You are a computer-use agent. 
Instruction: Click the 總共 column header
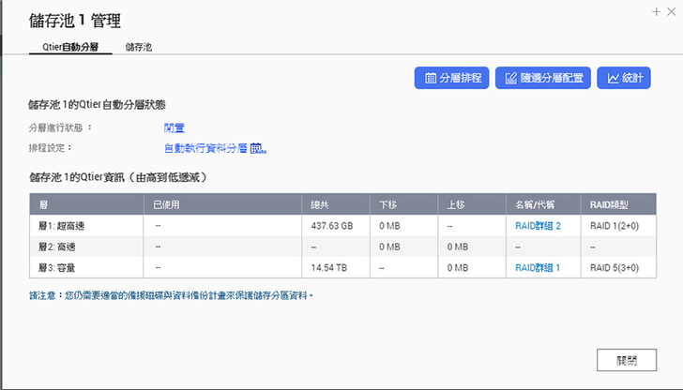320,203
